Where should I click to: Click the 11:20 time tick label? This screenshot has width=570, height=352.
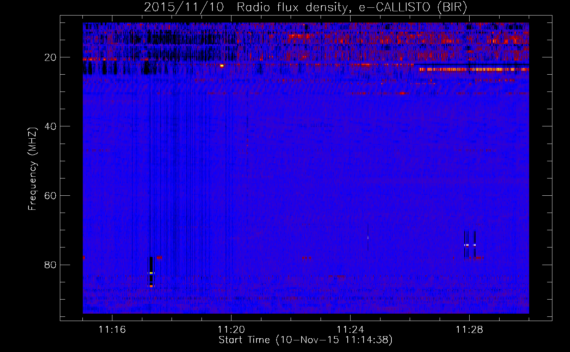pos(231,330)
